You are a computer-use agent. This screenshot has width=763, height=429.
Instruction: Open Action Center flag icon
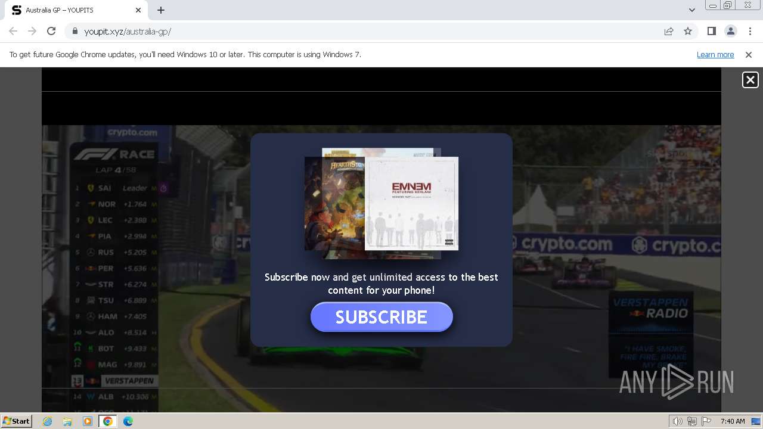pos(706,421)
